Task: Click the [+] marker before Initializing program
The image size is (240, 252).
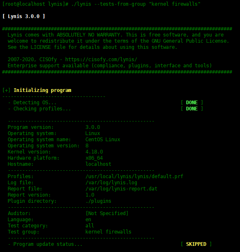Action: [7, 90]
